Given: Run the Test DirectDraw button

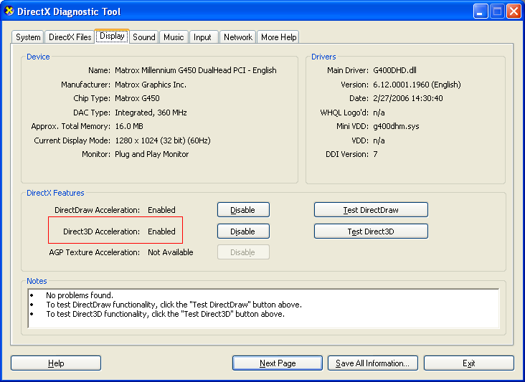Looking at the screenshot, I should click(371, 210).
